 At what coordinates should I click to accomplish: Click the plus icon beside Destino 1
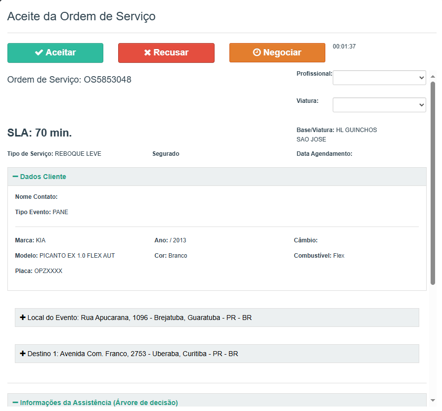coord(22,354)
